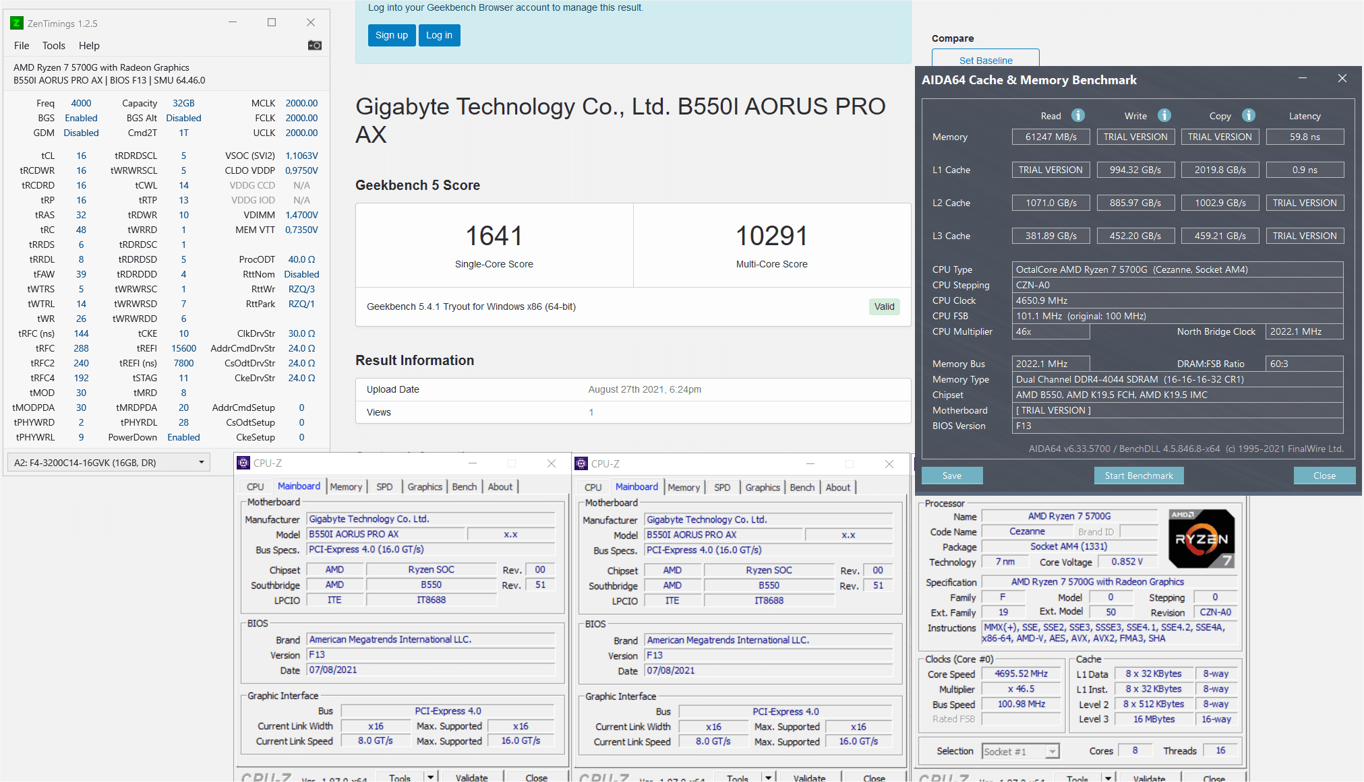Click Validate in middle CPU-Z window
The height and width of the screenshot is (782, 1364).
809,778
